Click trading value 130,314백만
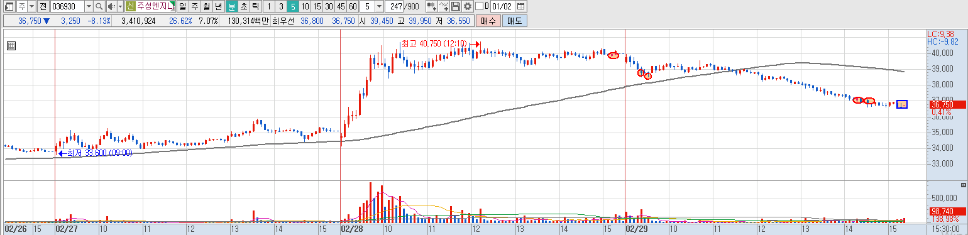 coord(248,21)
